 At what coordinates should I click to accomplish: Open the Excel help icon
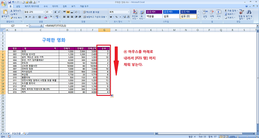[x=247, y=6]
